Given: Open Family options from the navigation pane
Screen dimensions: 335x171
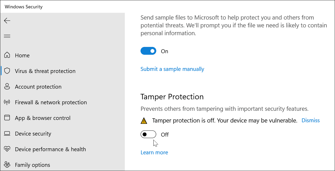Looking at the screenshot, I should 32,165.
